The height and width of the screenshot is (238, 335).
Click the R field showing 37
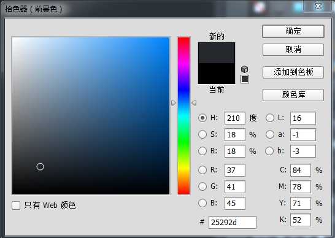[x=235, y=171]
